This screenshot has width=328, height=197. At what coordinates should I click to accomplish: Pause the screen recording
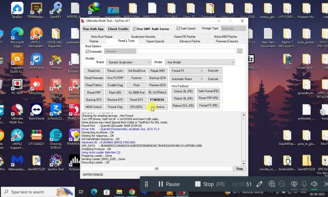tap(169, 184)
